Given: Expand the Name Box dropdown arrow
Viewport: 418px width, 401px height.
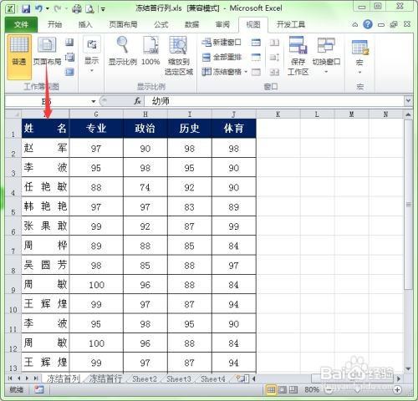Looking at the screenshot, I should coord(94,101).
